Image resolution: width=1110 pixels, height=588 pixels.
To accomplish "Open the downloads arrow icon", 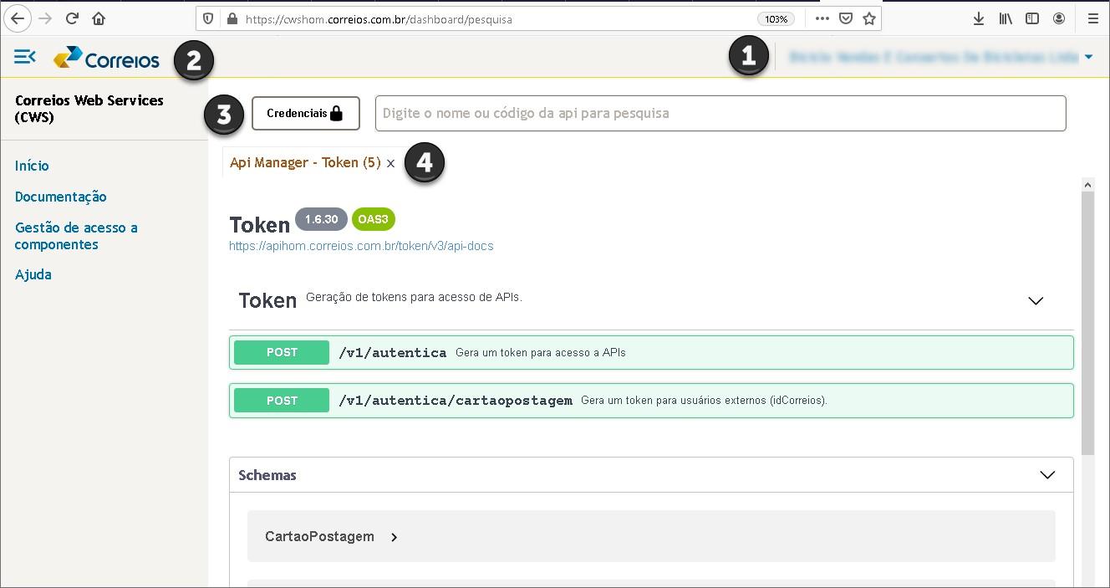I will (979, 18).
